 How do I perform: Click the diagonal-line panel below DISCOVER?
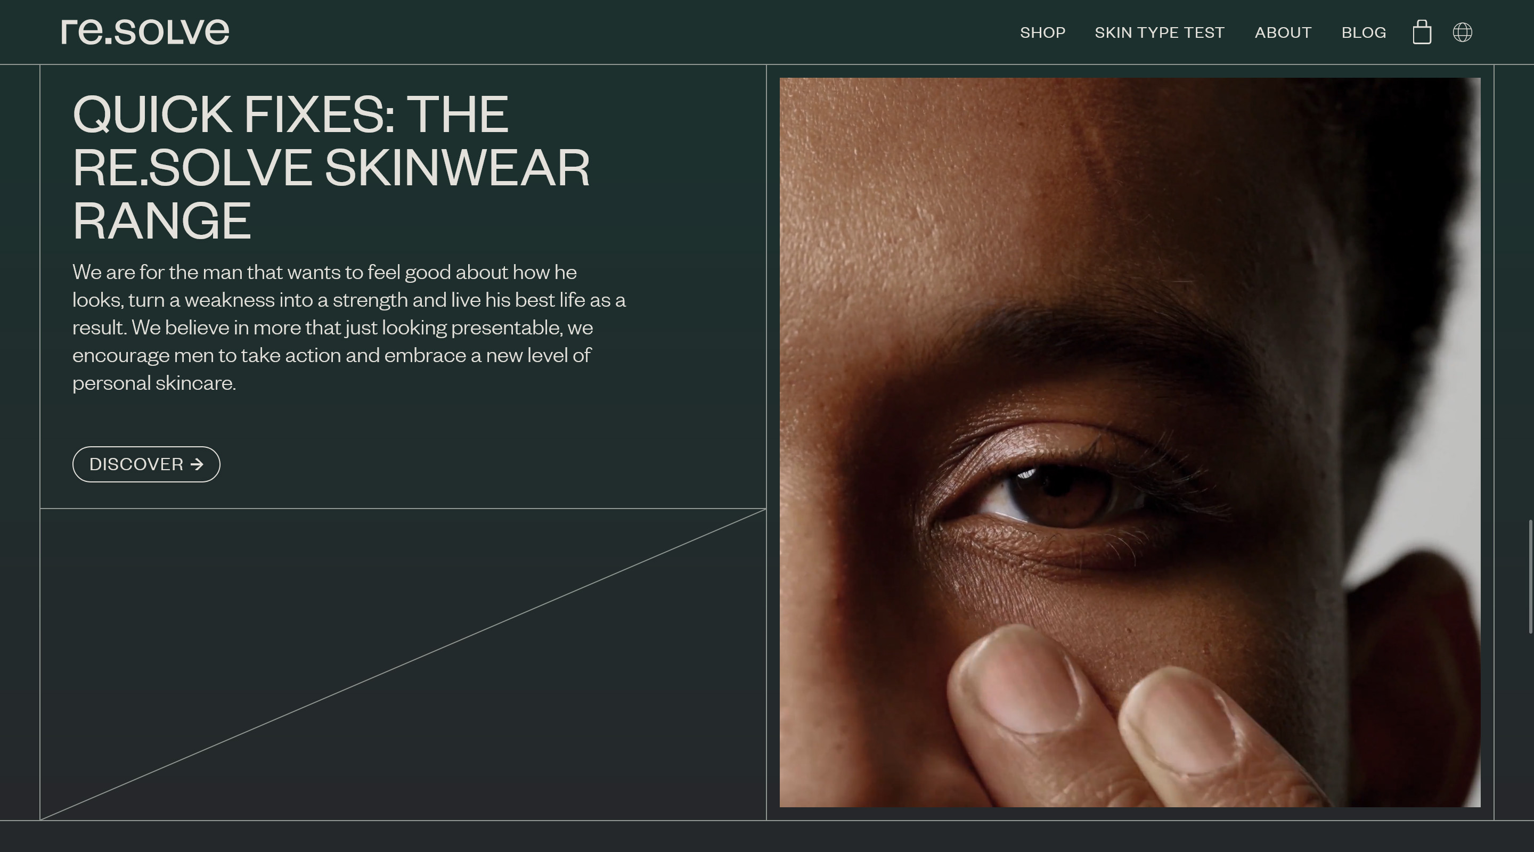[x=403, y=665]
